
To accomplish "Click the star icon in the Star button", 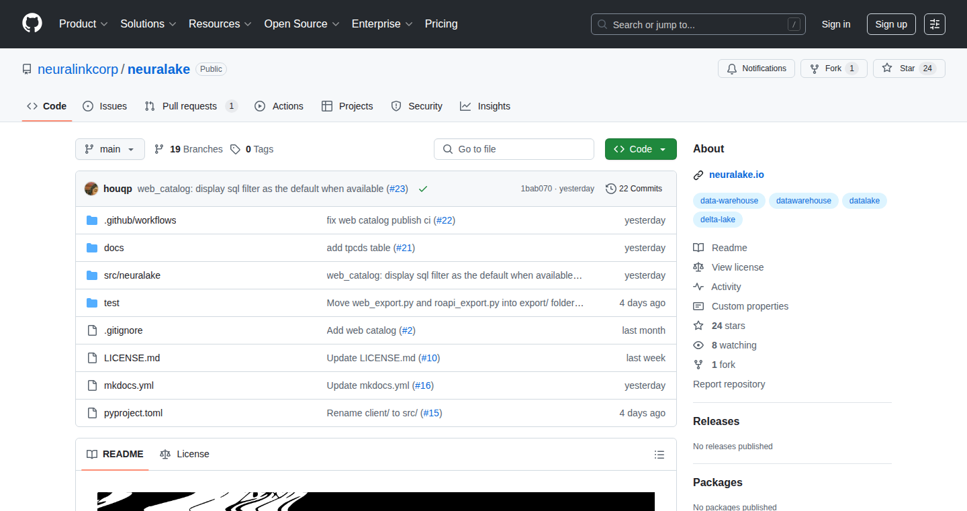I will click(x=887, y=68).
